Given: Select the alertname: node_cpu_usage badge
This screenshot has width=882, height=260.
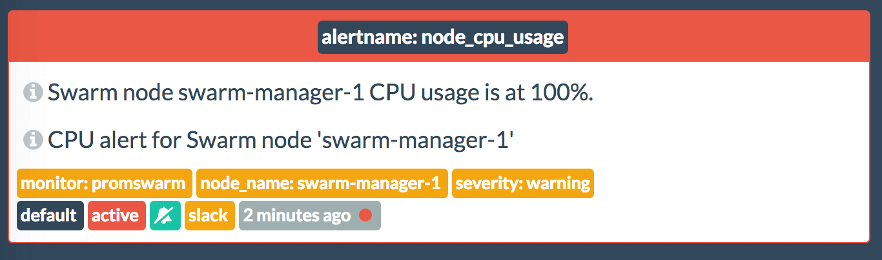Looking at the screenshot, I should tap(442, 38).
